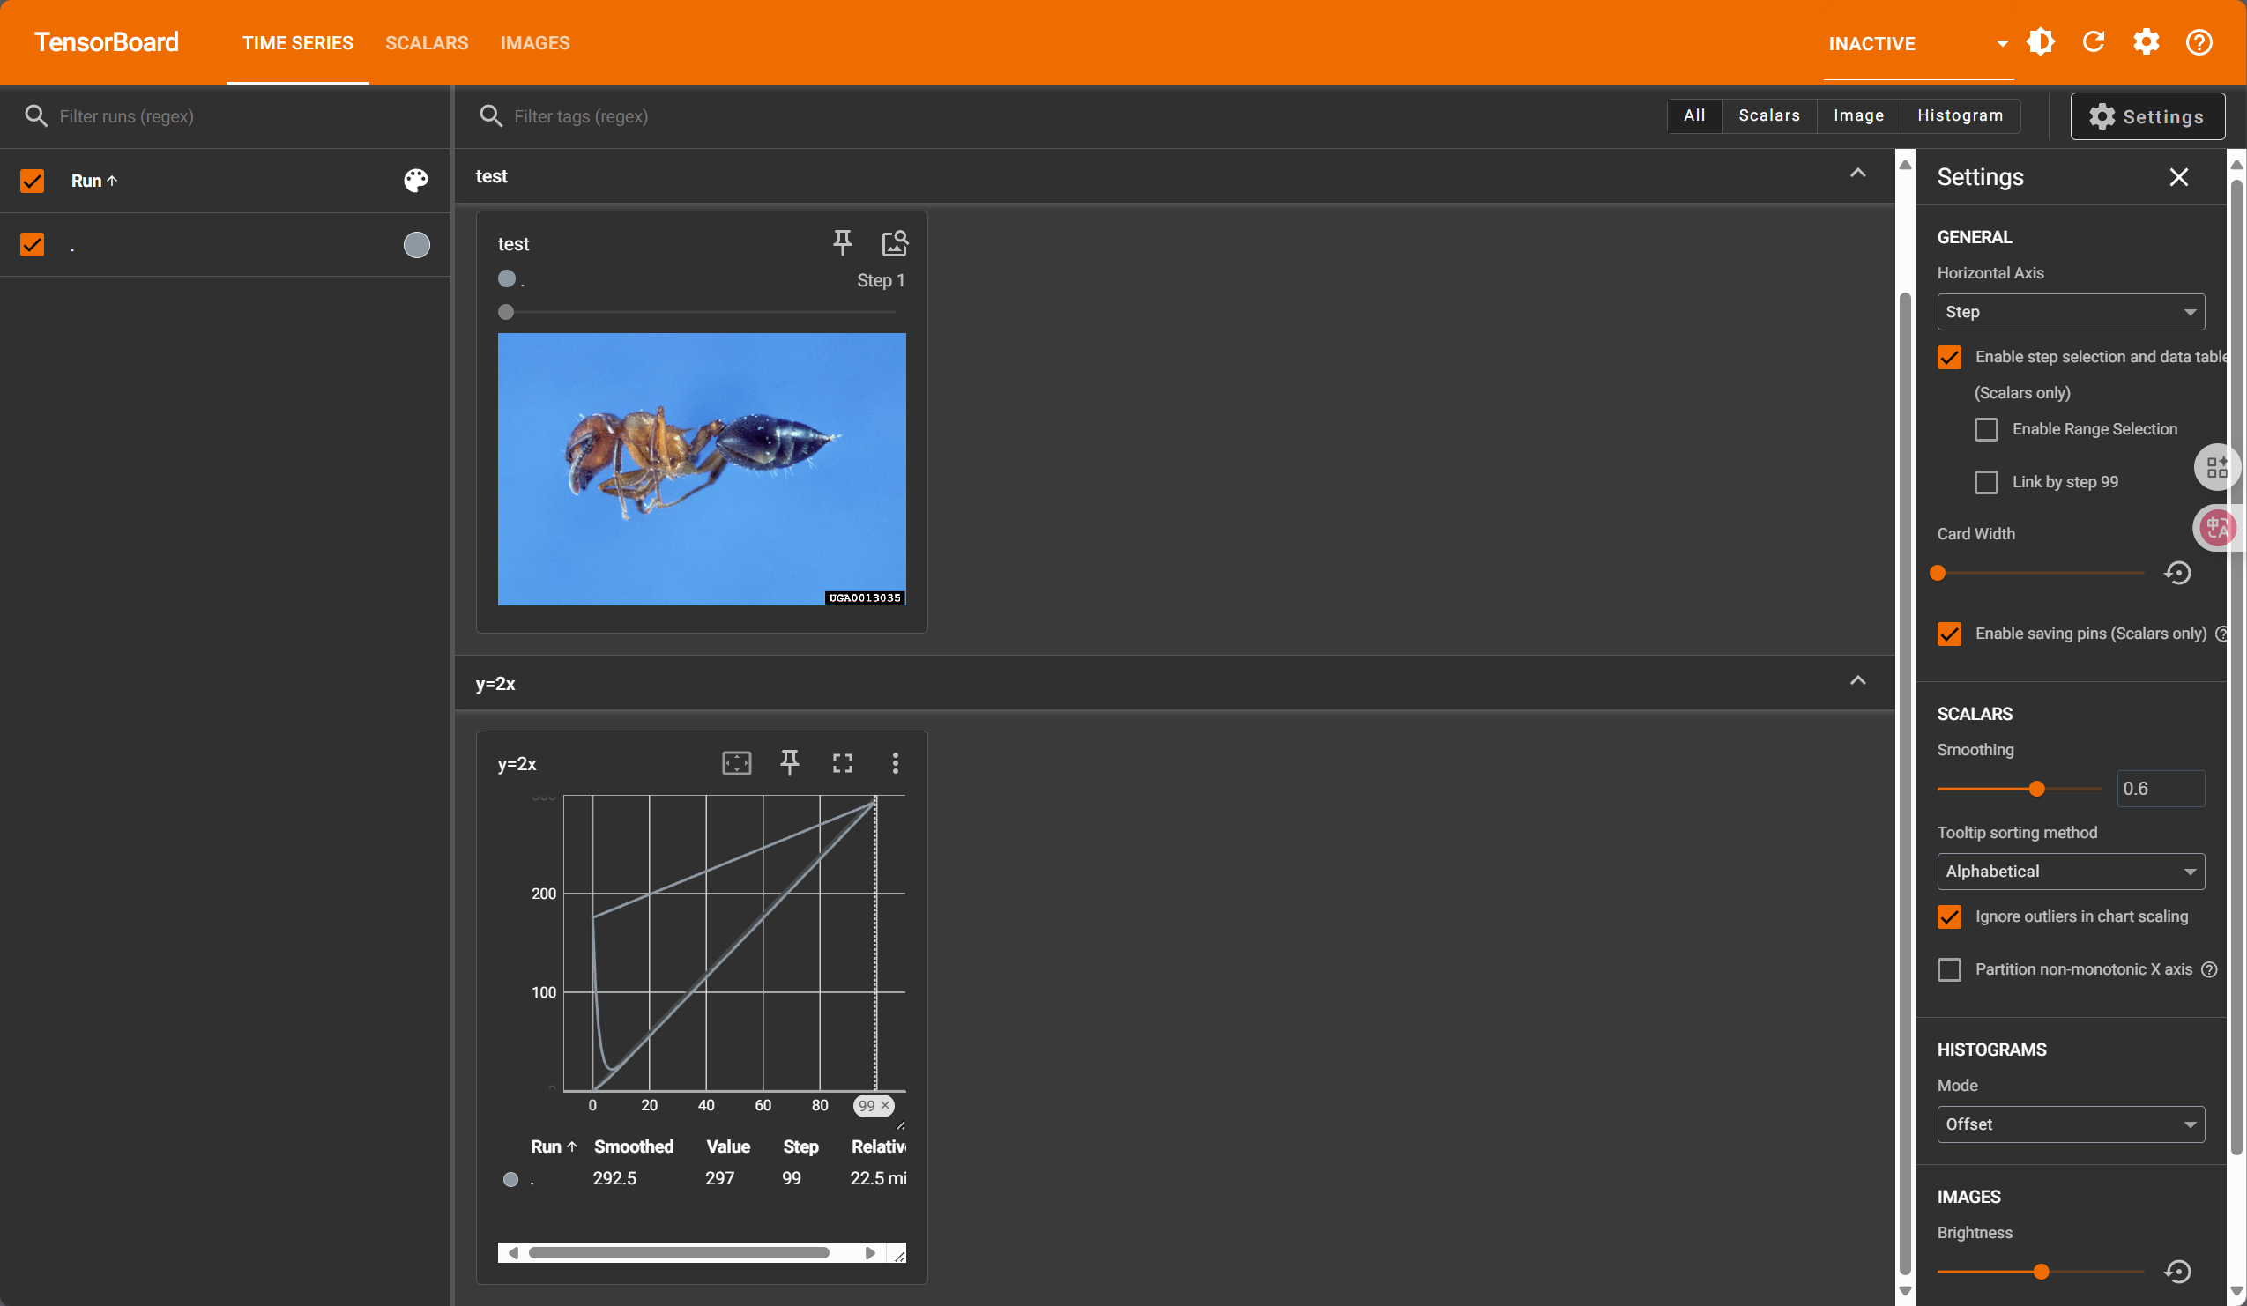
Task: Reload TensorBoard data with refresh icon
Action: 2094,42
